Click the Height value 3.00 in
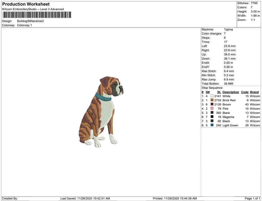The height and width of the screenshot is (201, 262). coord(255,12)
